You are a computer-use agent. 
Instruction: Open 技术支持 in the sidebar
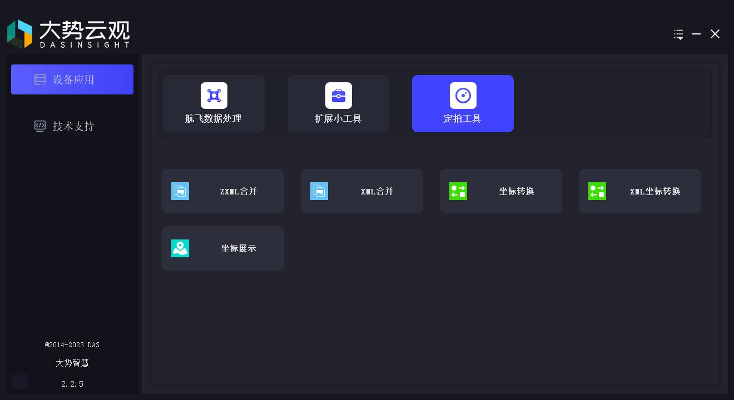tap(72, 126)
